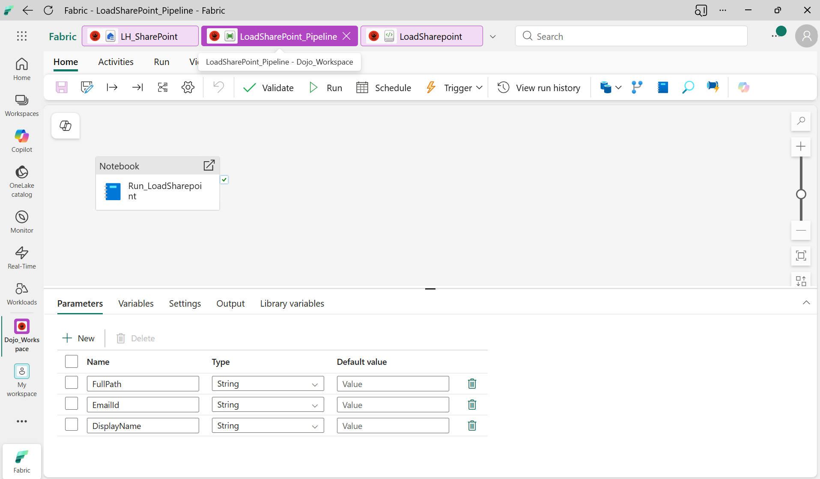Image resolution: width=820 pixels, height=479 pixels.
Task: Open the Type dropdown for DisplayName
Action: 315,425
